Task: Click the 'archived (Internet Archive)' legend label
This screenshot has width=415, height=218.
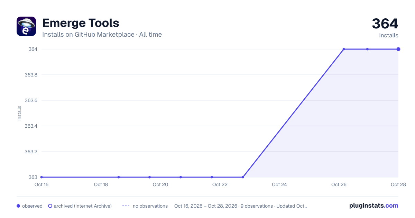Action: point(83,206)
